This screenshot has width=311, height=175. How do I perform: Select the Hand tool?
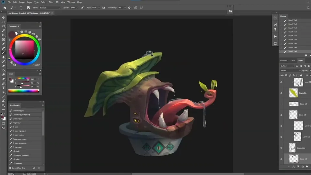(x=3, y=101)
